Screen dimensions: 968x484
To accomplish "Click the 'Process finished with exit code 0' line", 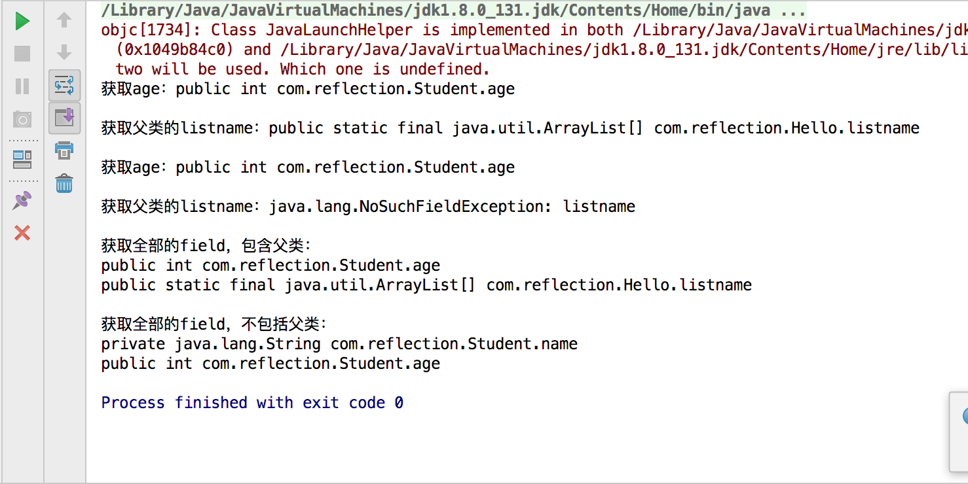I will 252,403.
